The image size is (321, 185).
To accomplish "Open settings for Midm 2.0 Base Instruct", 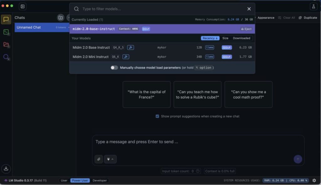I will [x=130, y=47].
